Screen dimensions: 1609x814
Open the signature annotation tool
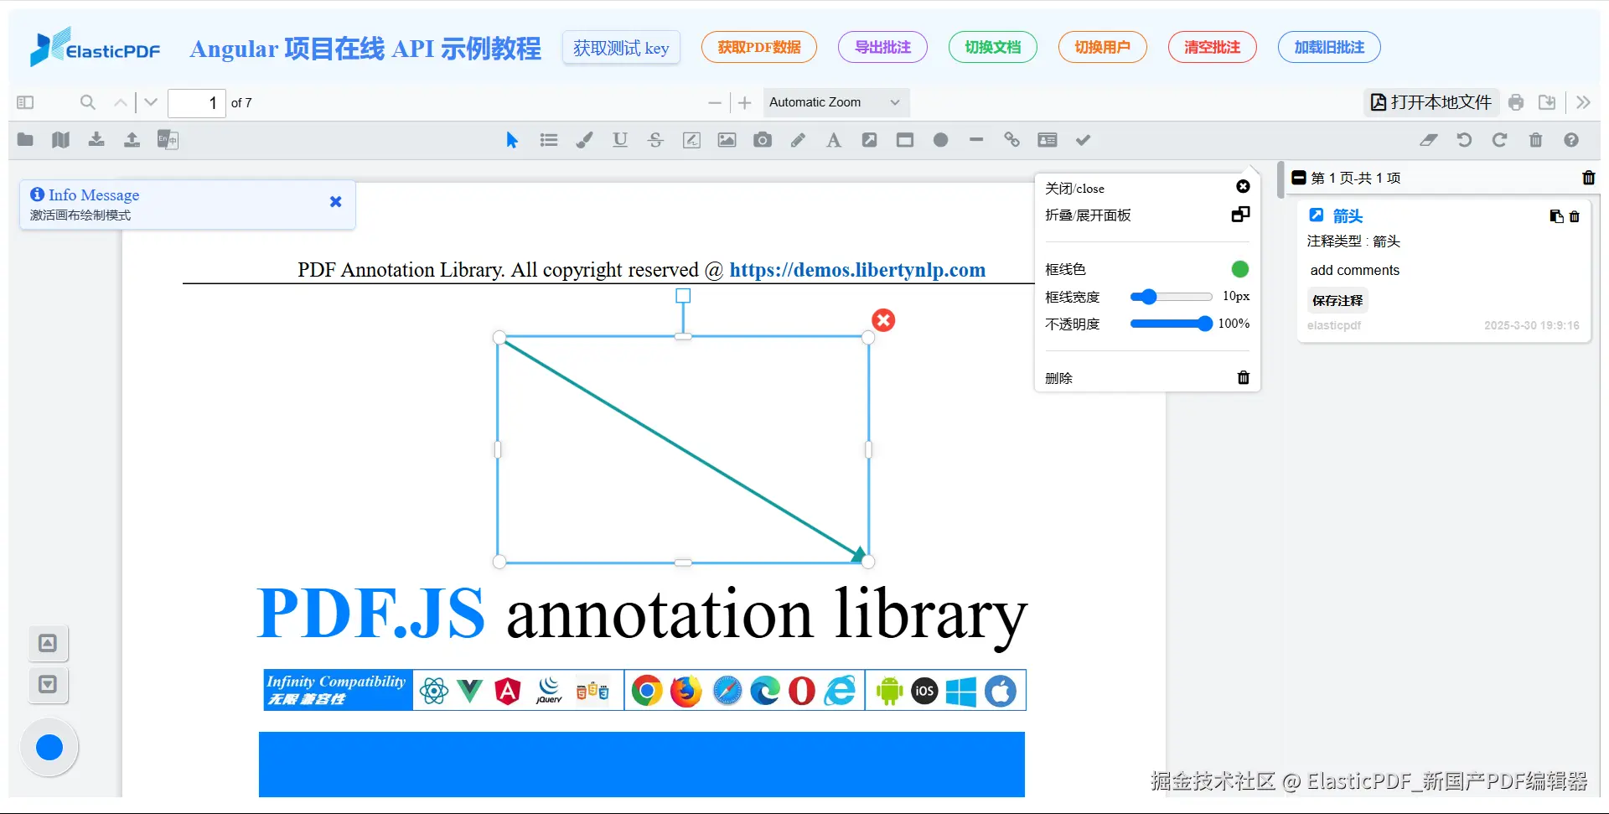(691, 140)
